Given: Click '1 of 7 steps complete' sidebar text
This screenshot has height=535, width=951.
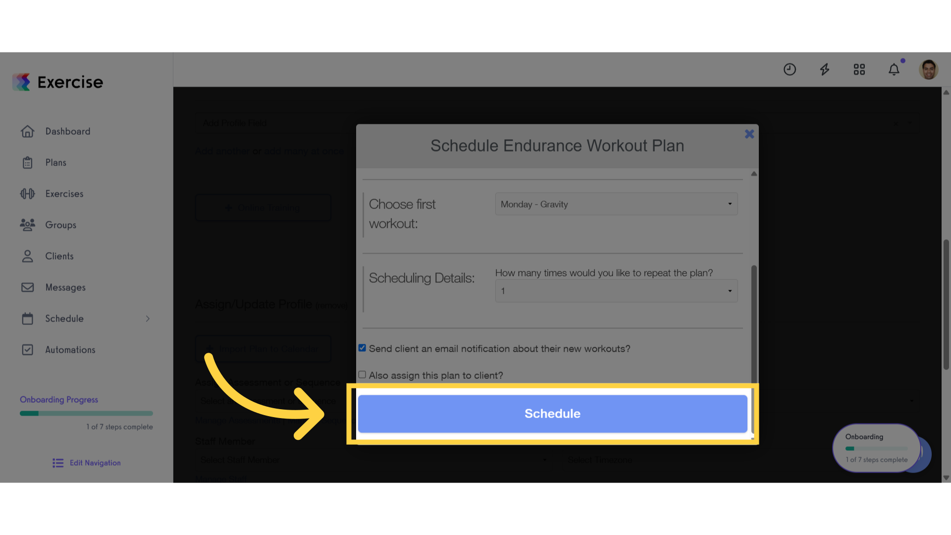Looking at the screenshot, I should pos(119,427).
